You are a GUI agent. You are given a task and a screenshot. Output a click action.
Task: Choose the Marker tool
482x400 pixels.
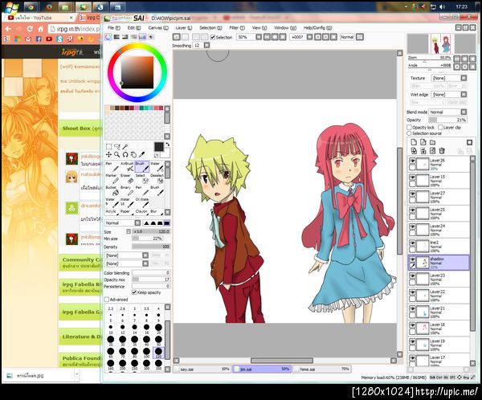point(112,178)
